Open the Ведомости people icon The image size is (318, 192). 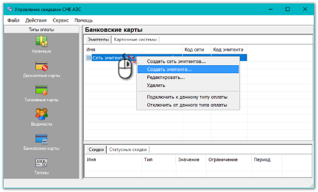(41, 114)
